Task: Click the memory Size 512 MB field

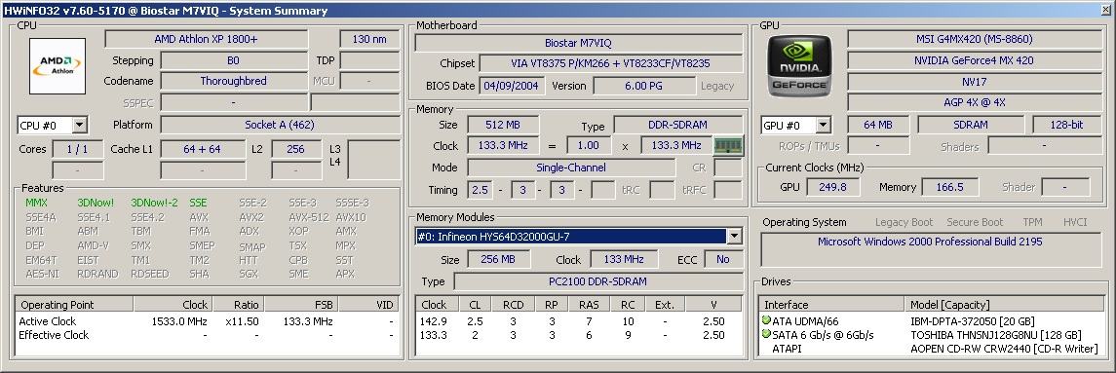Action: 503,125
